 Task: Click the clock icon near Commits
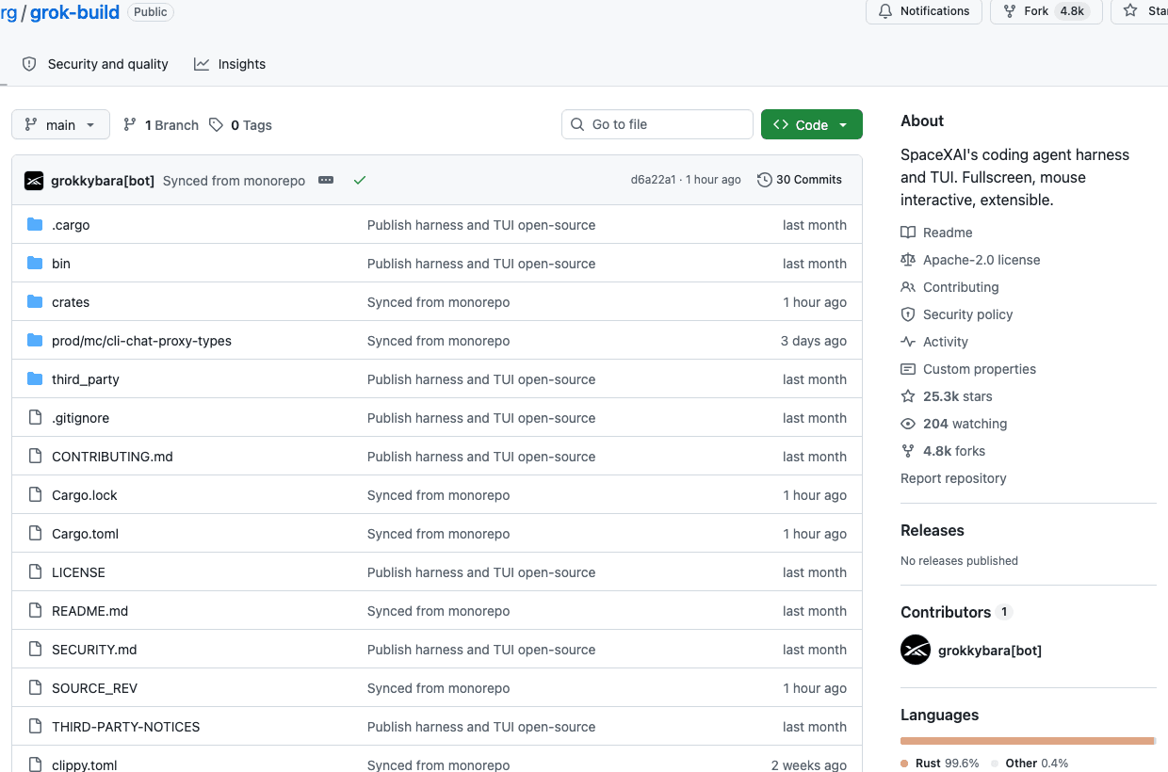[x=764, y=180]
